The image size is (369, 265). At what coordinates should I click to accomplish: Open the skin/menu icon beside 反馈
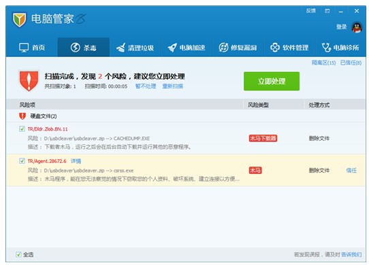coord(327,11)
